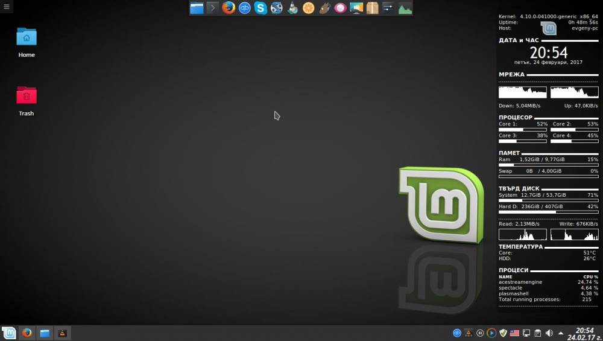
Task: Open the Clementine orange-slice icon
Action: [x=308, y=8]
